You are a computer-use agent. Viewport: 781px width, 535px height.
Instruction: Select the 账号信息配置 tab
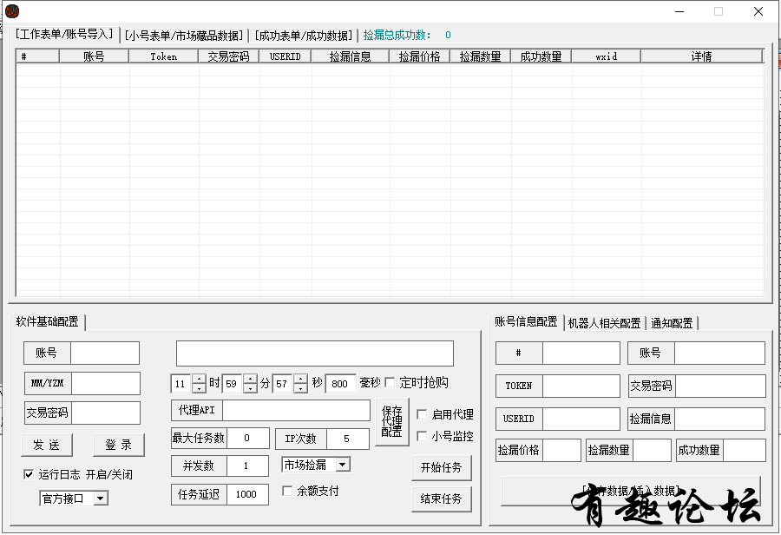point(526,321)
